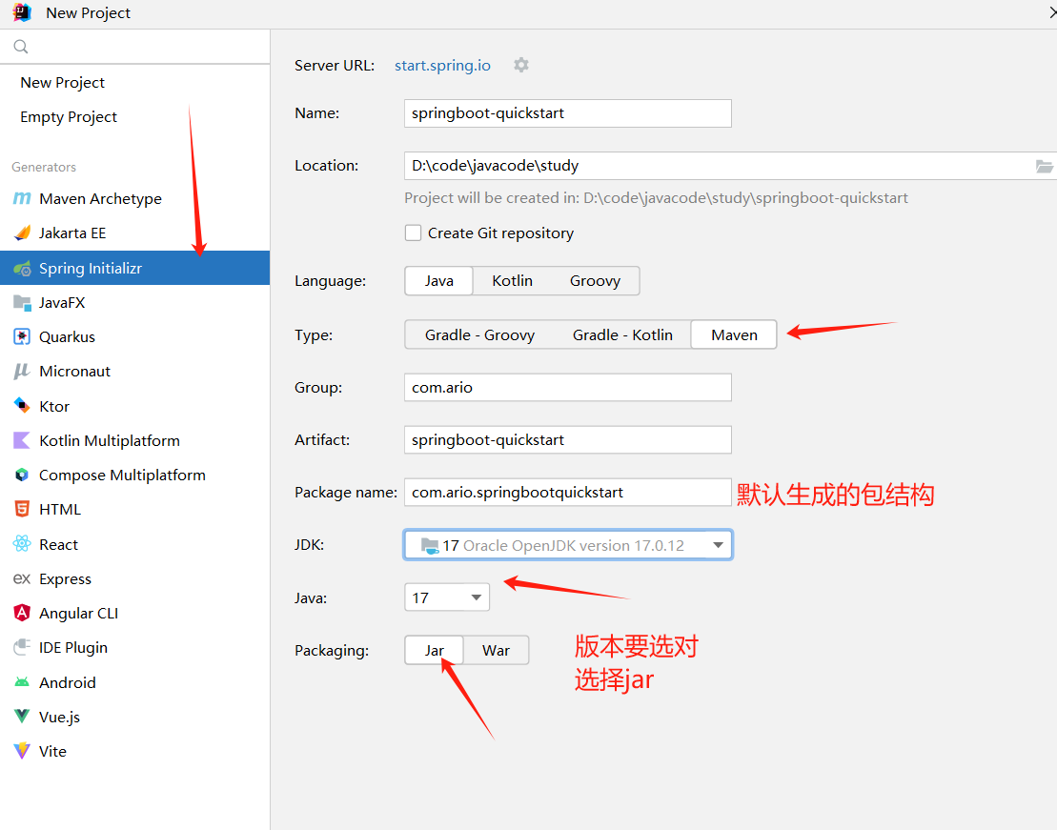1057x830 pixels.
Task: Click the Spring Initializr leaf icon
Action: tap(22, 268)
